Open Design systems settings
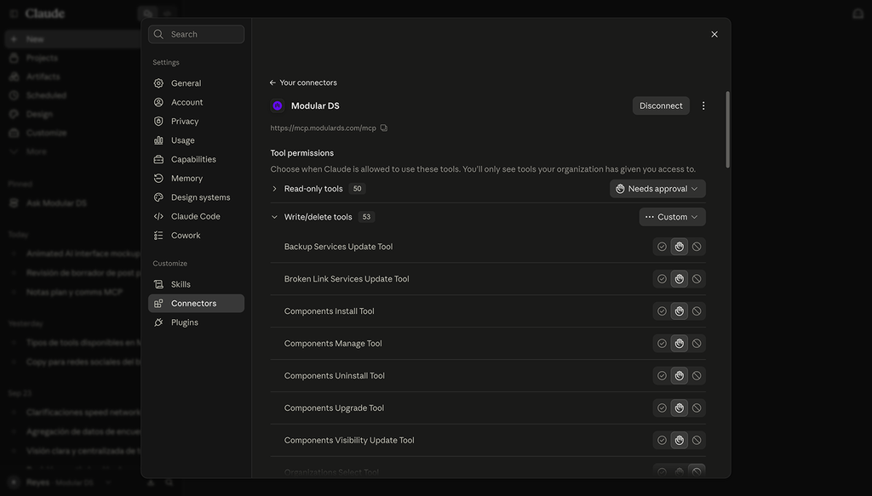The height and width of the screenshot is (496, 872). 196,197
